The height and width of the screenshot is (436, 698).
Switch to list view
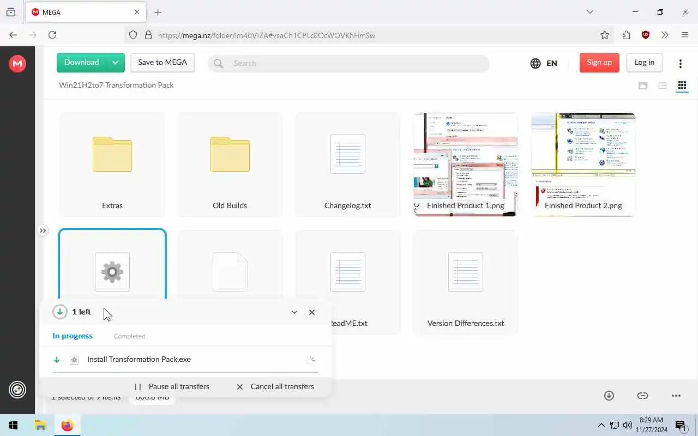coord(663,86)
